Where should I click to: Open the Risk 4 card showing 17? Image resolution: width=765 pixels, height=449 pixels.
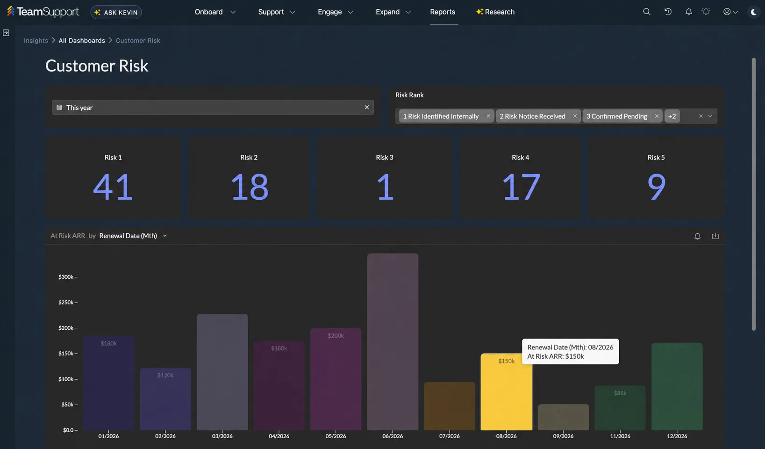point(521,178)
